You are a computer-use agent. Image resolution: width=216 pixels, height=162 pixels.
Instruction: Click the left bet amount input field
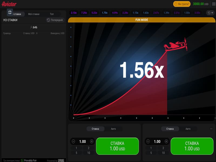coord(82,141)
